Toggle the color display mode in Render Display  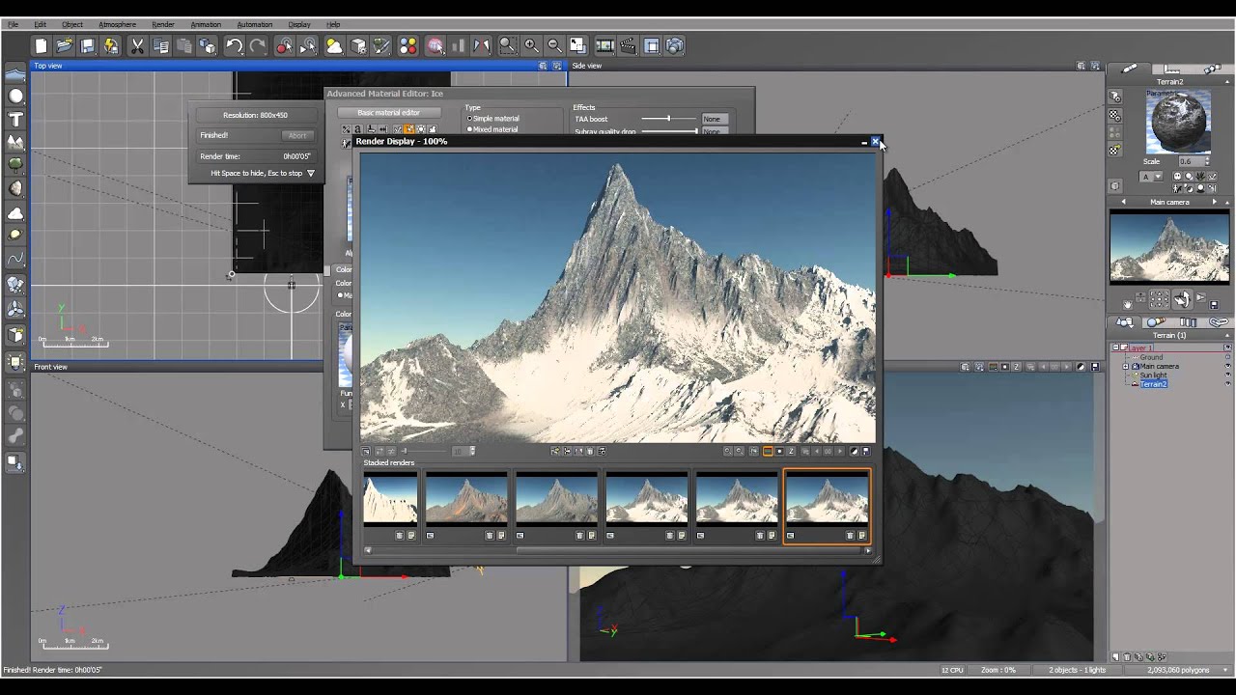(768, 451)
